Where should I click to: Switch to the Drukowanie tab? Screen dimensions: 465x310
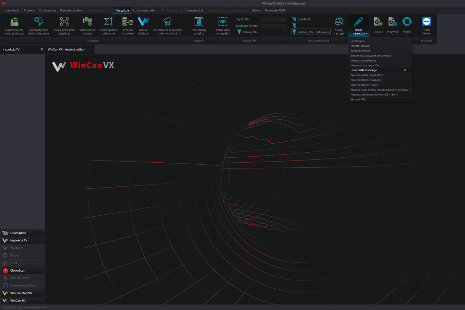tap(47, 10)
